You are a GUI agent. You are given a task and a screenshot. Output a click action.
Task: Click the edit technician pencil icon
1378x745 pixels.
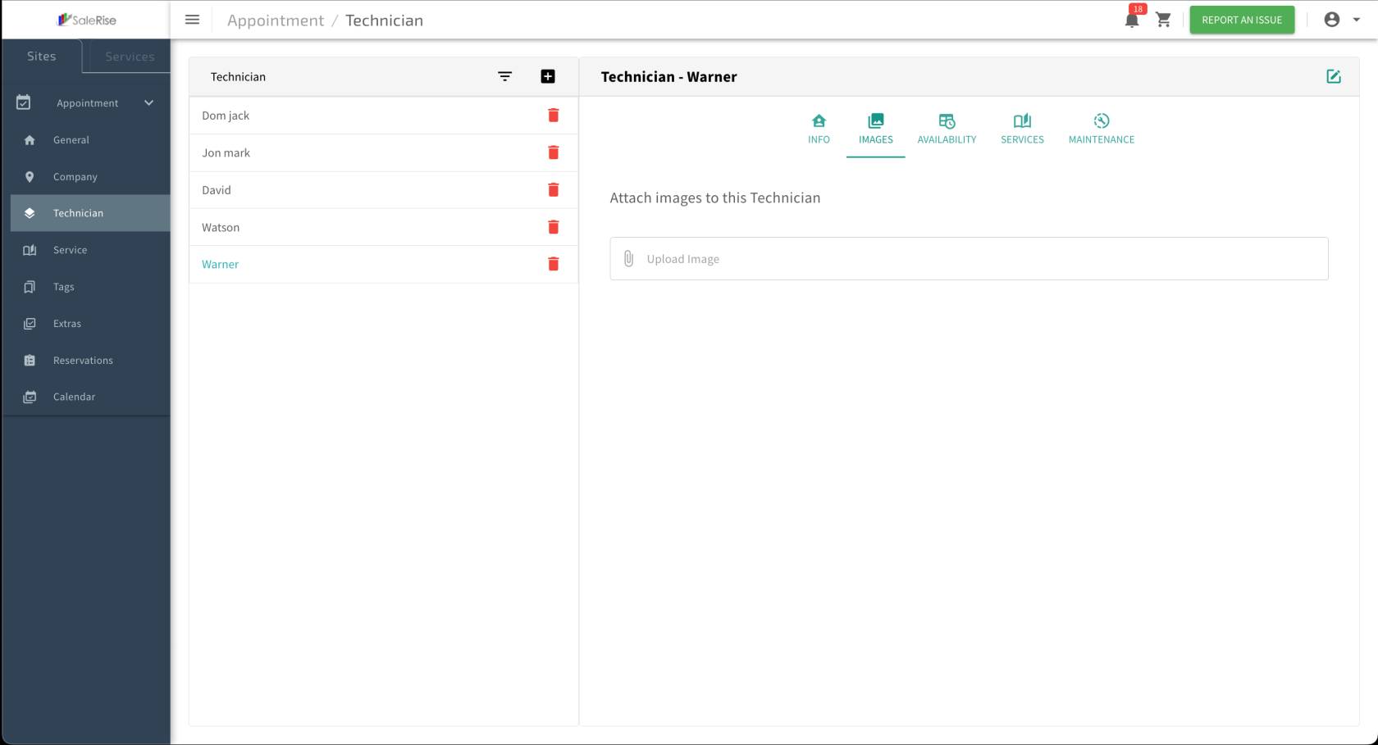(1333, 76)
